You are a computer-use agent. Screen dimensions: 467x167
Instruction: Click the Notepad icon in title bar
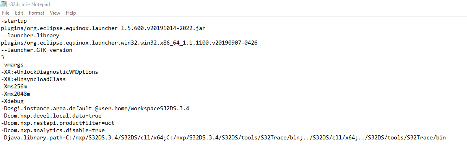pos(4,4)
